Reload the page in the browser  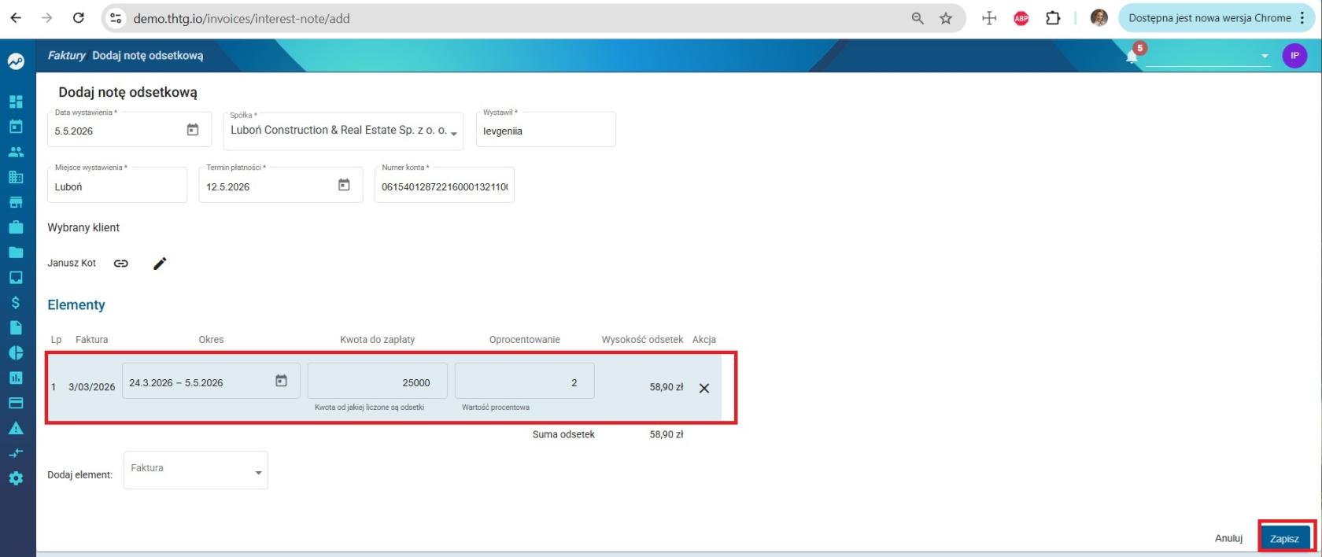point(78,17)
